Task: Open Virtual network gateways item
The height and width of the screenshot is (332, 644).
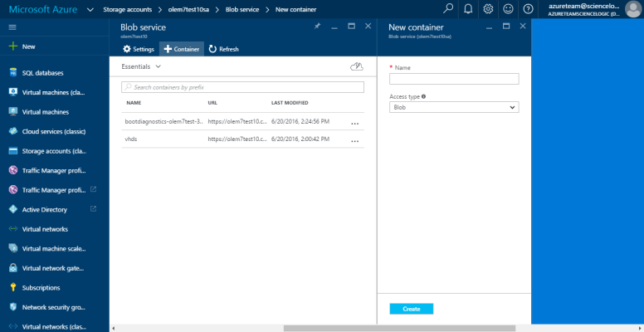Action: click(x=53, y=268)
